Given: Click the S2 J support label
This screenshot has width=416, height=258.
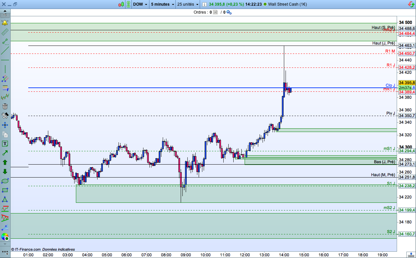Looking at the screenshot, I should [391, 232].
